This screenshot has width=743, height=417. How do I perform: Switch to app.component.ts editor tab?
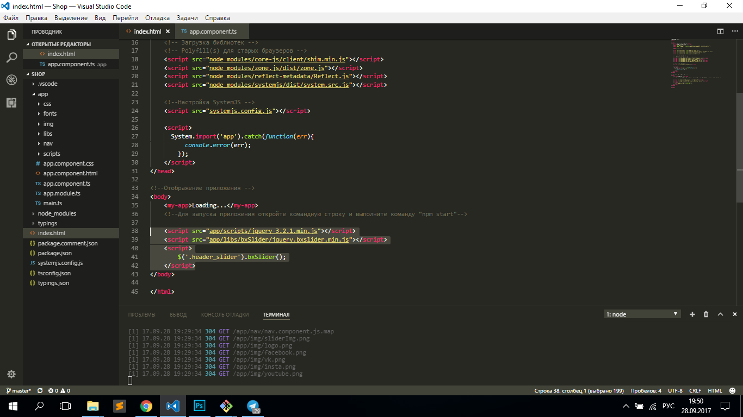[x=213, y=31]
